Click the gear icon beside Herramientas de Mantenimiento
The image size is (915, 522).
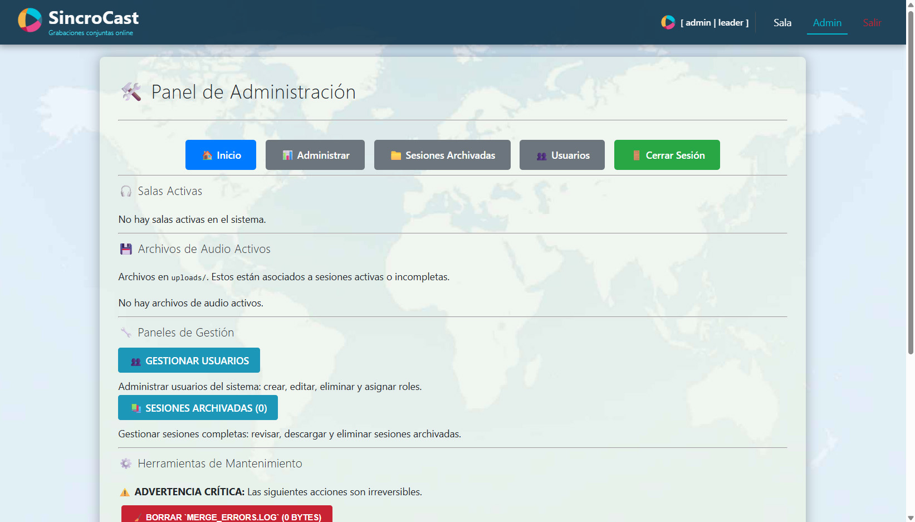[x=126, y=464]
